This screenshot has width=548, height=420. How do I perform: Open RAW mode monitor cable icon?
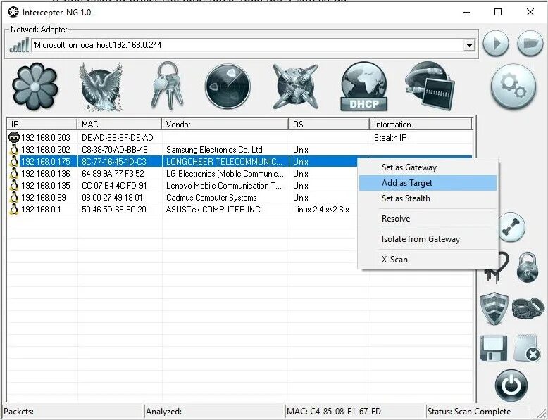click(430, 86)
